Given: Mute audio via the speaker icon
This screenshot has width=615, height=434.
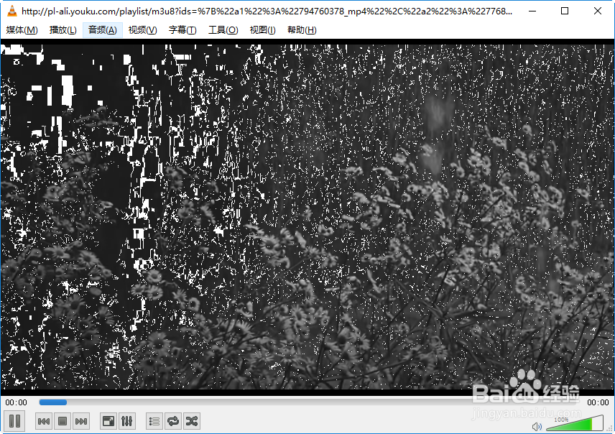Looking at the screenshot, I should click(537, 426).
